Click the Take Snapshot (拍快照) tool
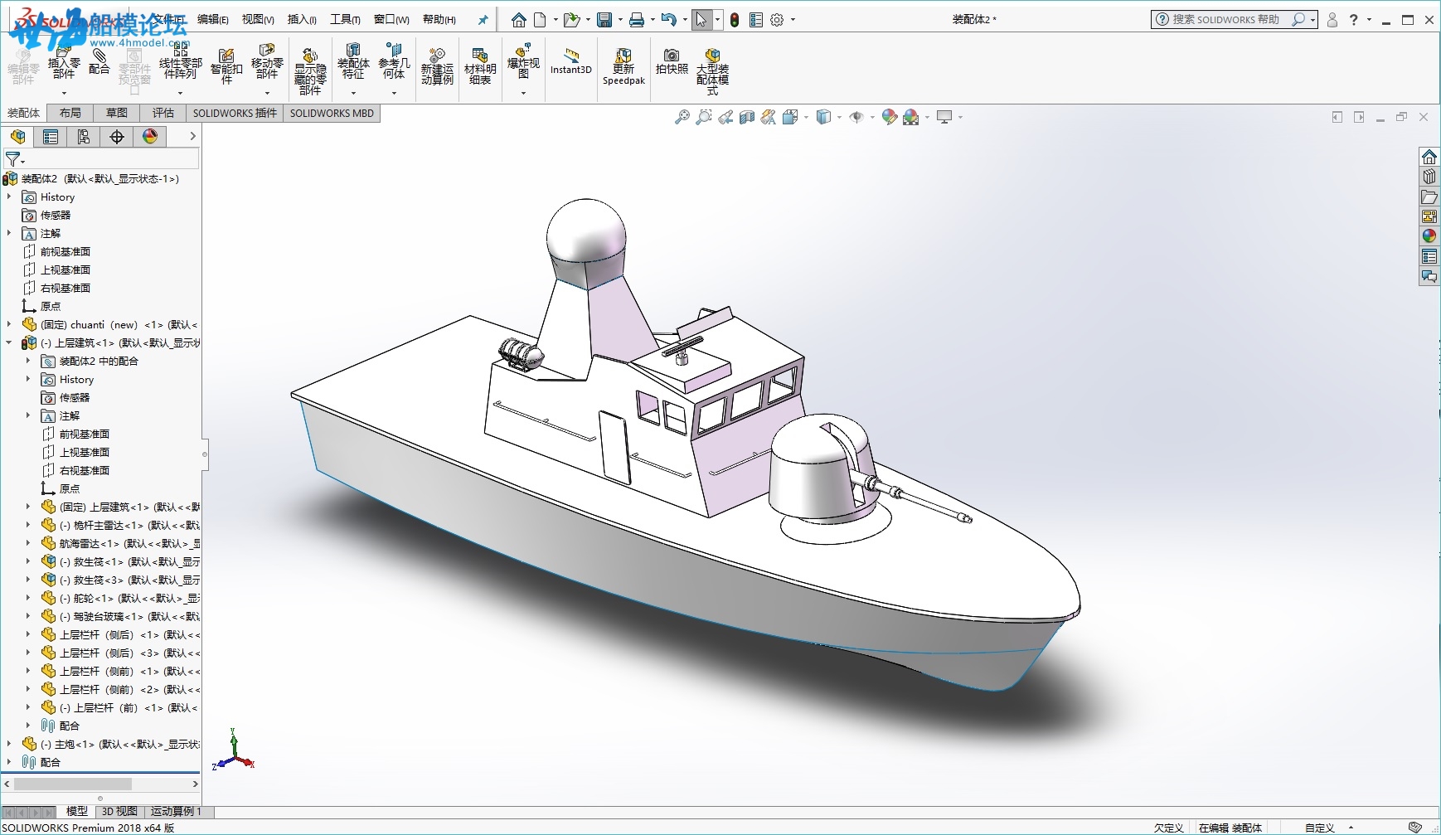The image size is (1441, 835). pos(672,63)
